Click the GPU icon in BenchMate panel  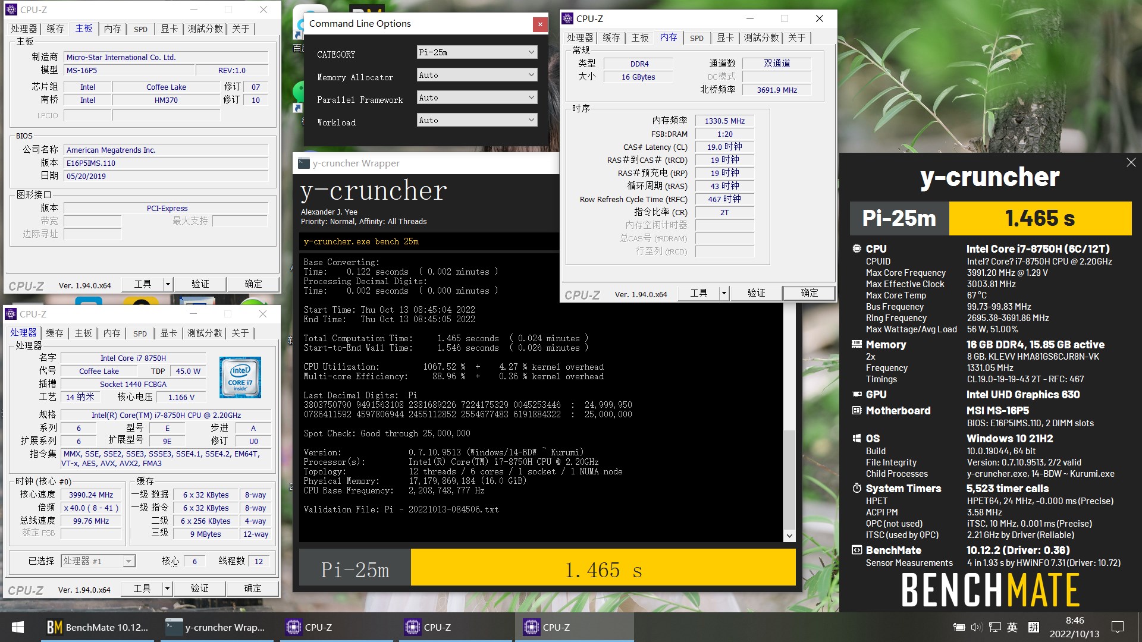coord(857,394)
